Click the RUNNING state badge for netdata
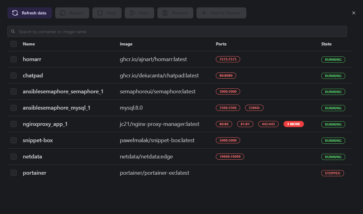 pyautogui.click(x=333, y=157)
